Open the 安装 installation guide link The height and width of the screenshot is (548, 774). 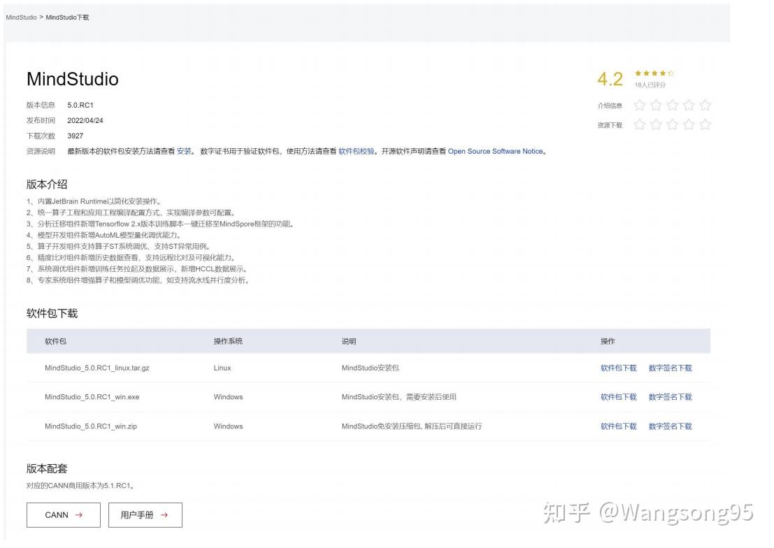point(184,151)
